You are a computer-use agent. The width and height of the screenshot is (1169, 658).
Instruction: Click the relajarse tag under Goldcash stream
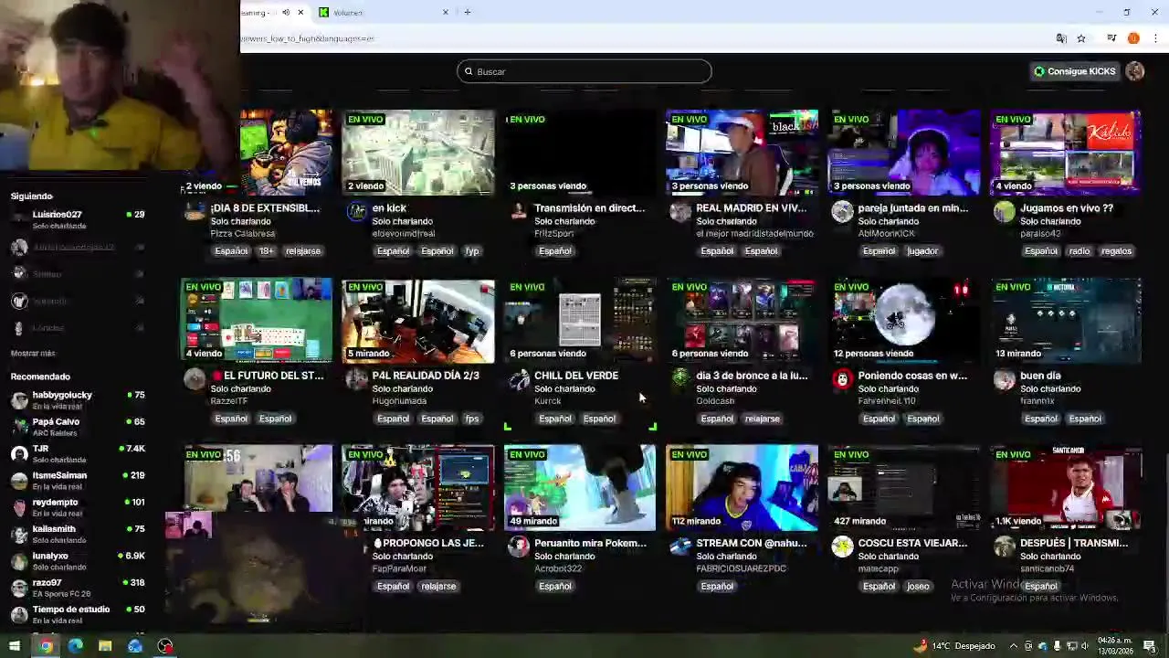[x=762, y=419]
